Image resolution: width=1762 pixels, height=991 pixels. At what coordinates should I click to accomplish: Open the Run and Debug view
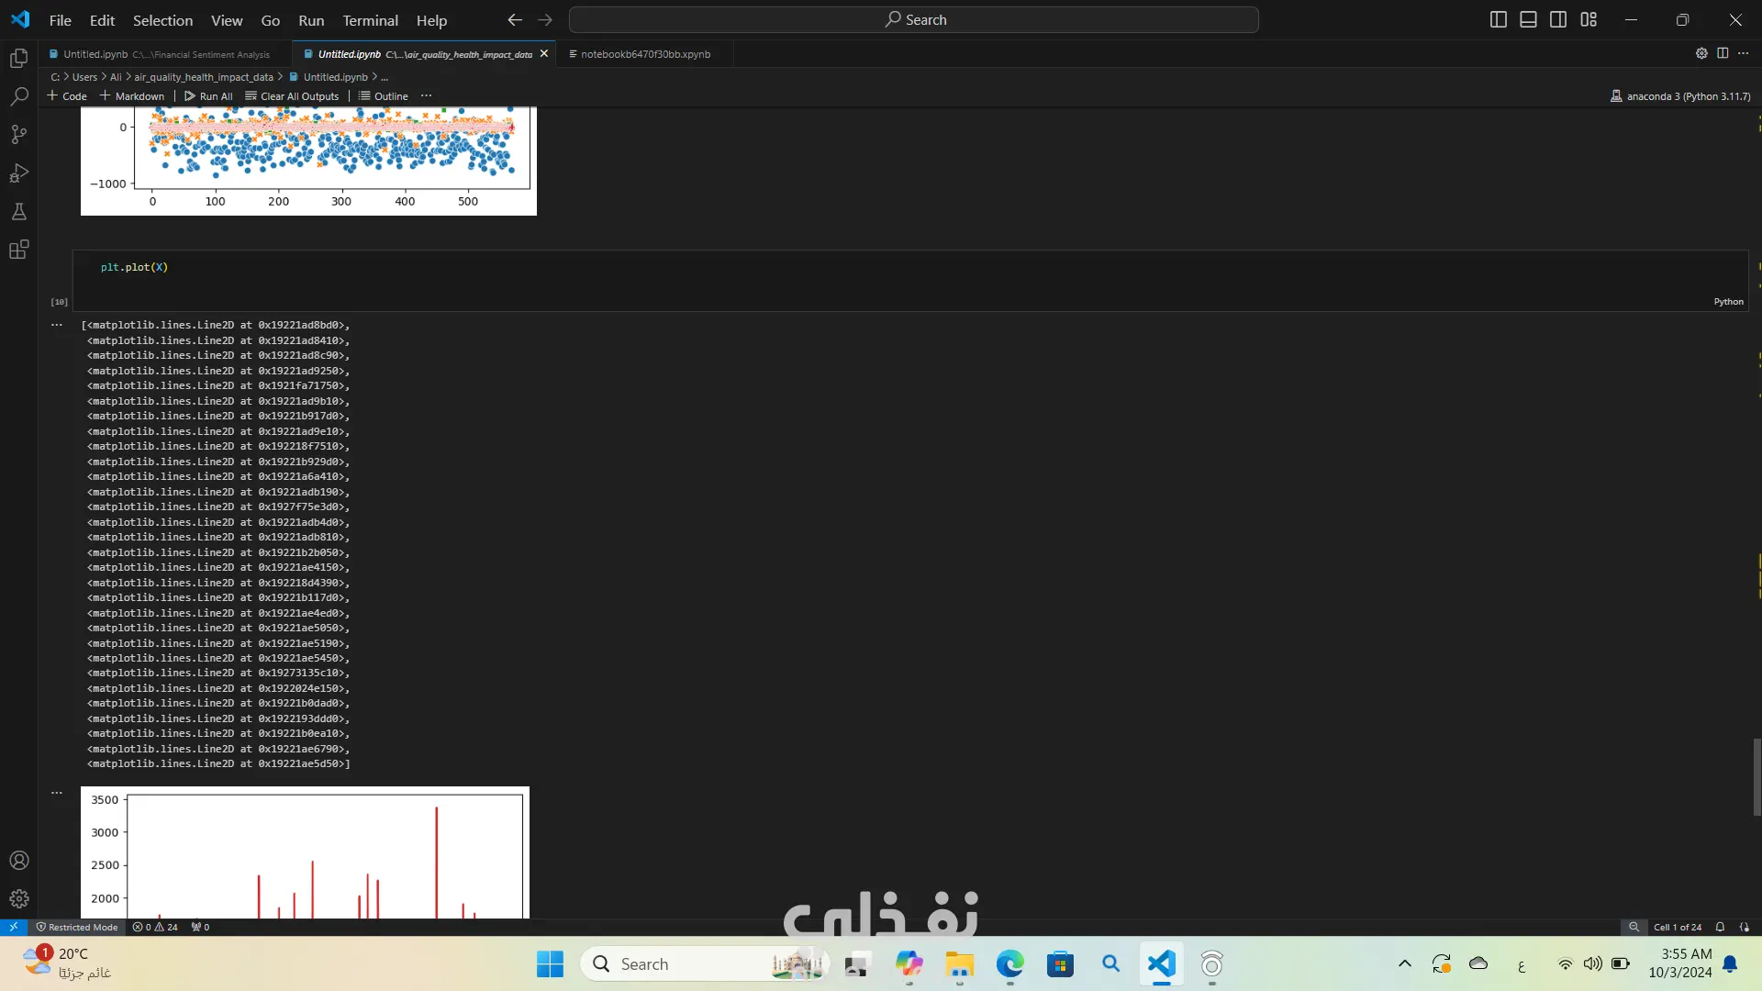coord(18,173)
